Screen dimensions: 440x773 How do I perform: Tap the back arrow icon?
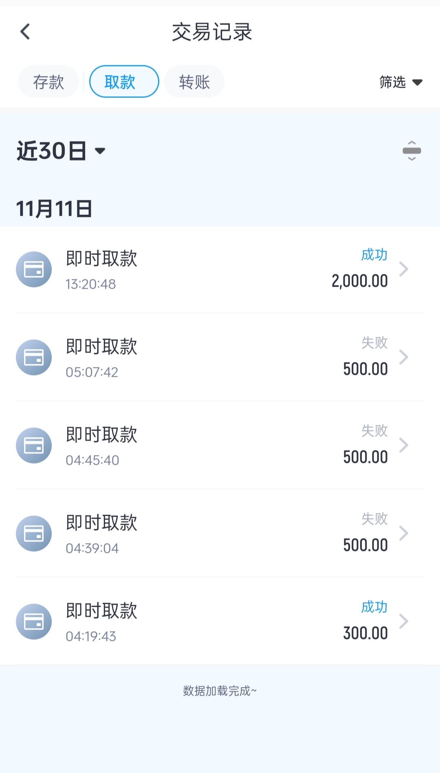click(x=25, y=32)
